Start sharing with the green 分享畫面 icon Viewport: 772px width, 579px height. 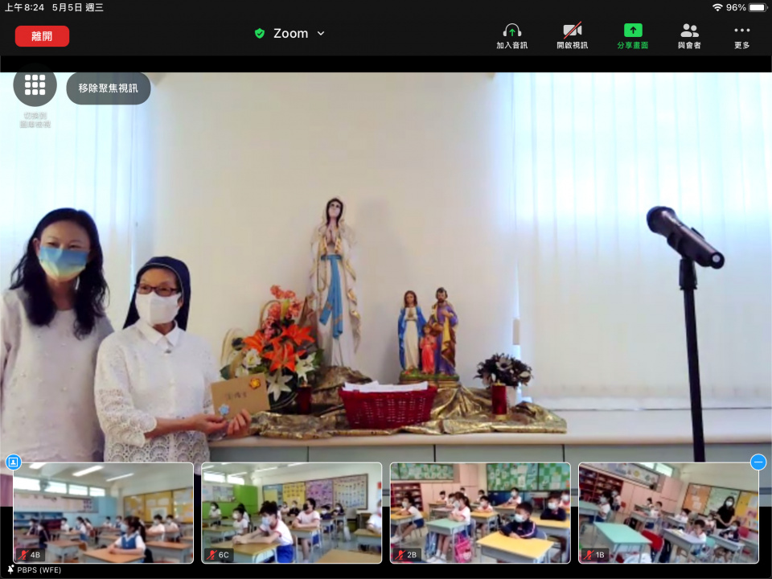pos(633,31)
